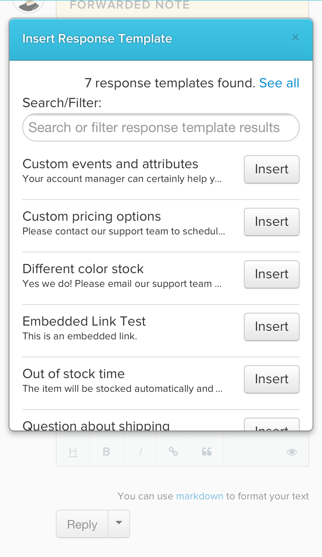Insert the Out of stock time template
The image size is (322, 557).
[x=271, y=379]
